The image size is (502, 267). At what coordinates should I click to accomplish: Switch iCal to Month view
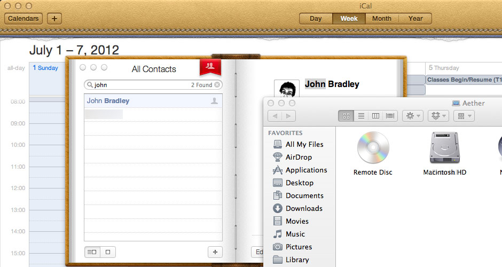(382, 19)
